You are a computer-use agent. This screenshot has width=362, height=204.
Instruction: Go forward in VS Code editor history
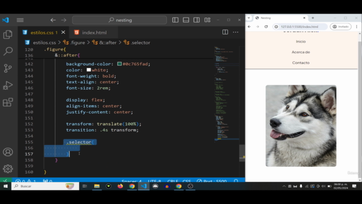coord(64,20)
